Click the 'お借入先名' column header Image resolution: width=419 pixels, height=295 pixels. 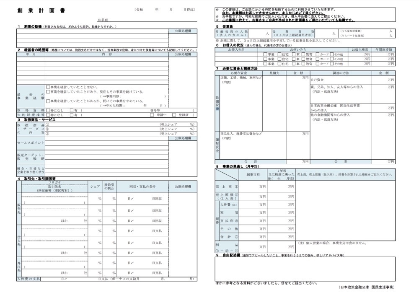236,50
